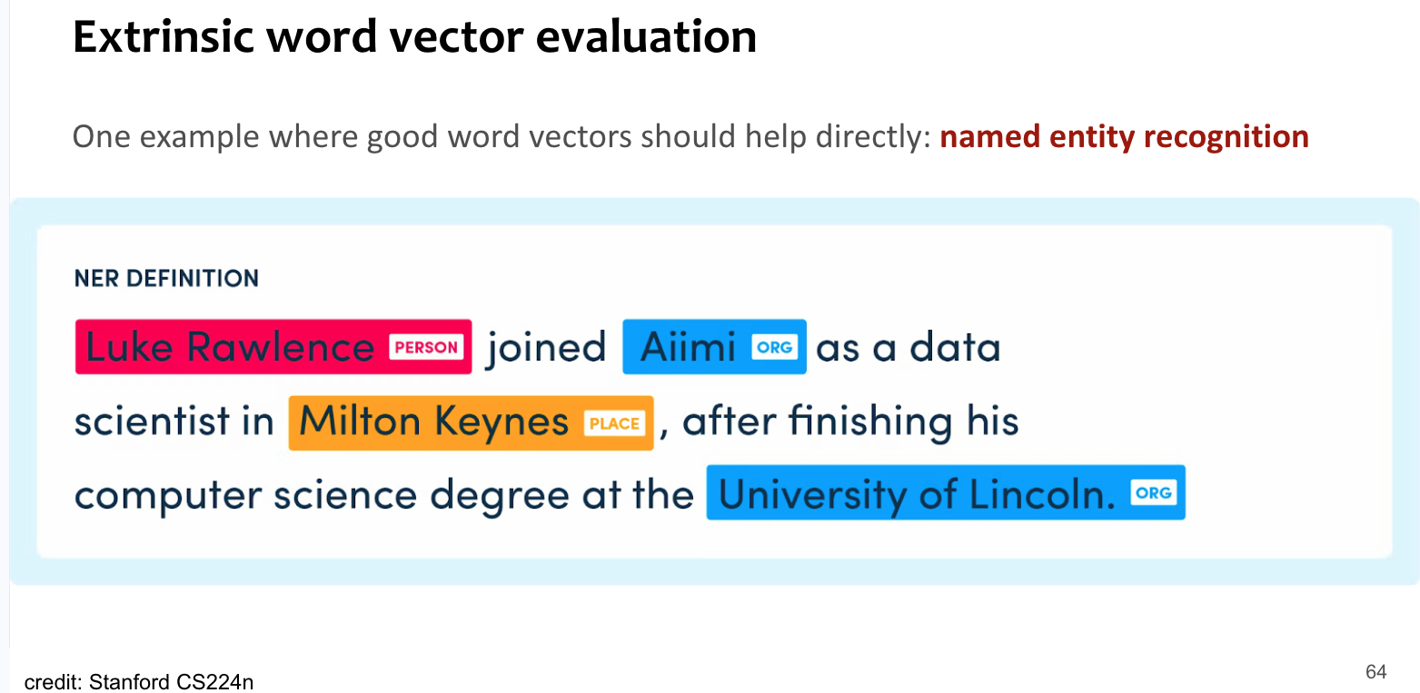Select the University of Lincoln highlight
The height and width of the screenshot is (693, 1420).
click(916, 494)
